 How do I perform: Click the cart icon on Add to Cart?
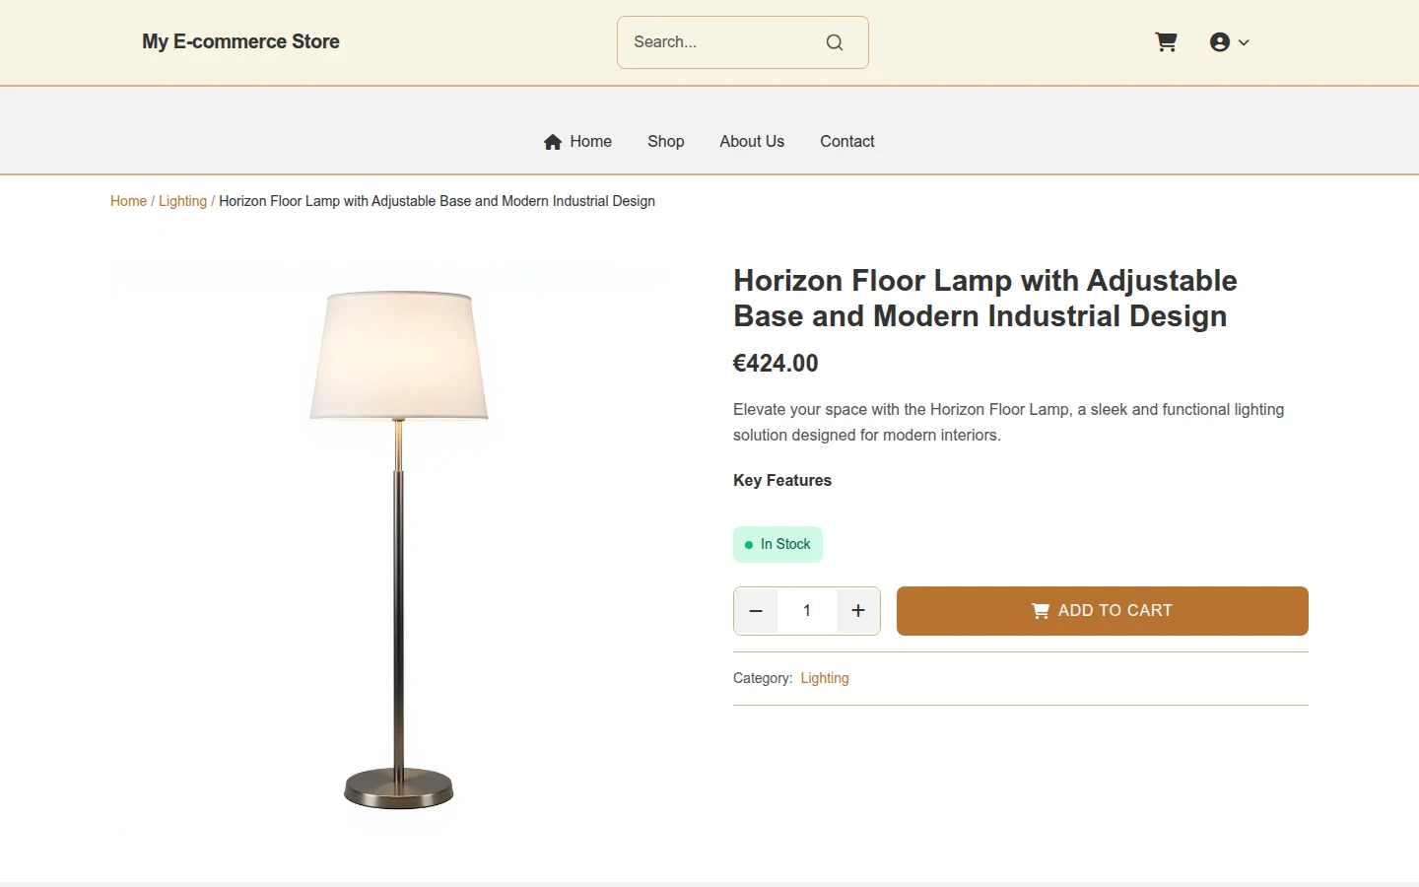coord(1040,611)
